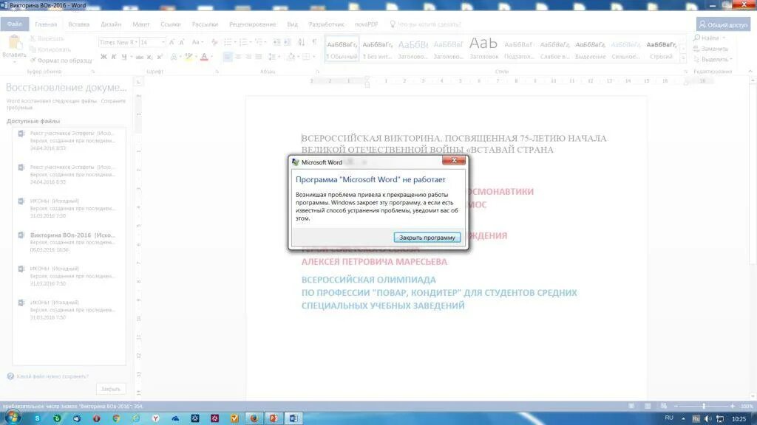This screenshot has height=425, width=757.
Task: Click the align right icon
Action: tap(248, 57)
